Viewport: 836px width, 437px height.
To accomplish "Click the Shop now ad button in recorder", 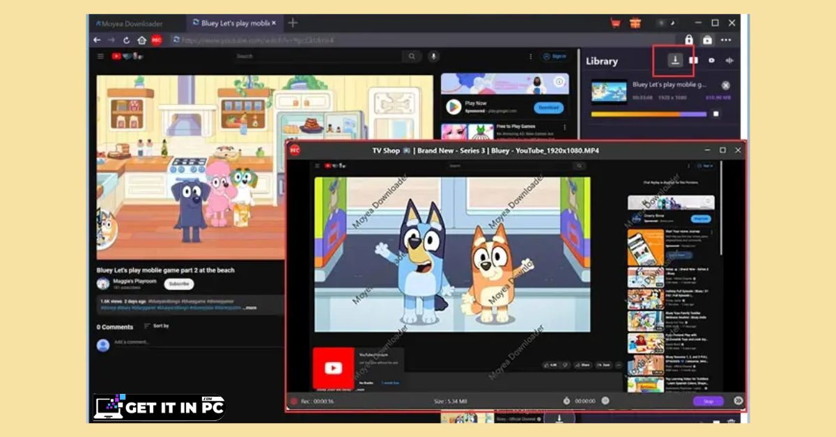I will point(700,219).
